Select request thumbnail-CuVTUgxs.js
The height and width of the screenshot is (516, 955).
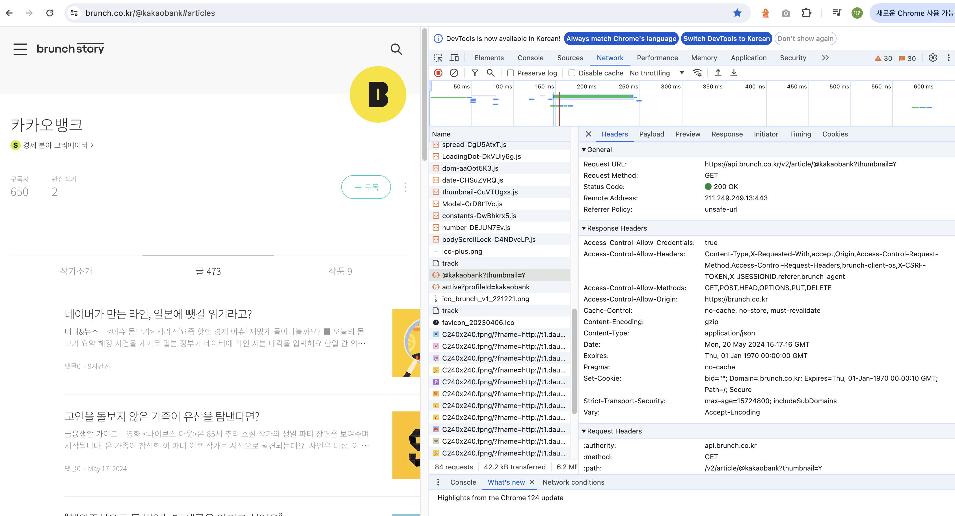tap(500, 192)
